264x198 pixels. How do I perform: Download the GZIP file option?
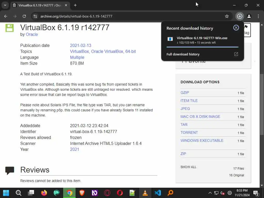185,93
